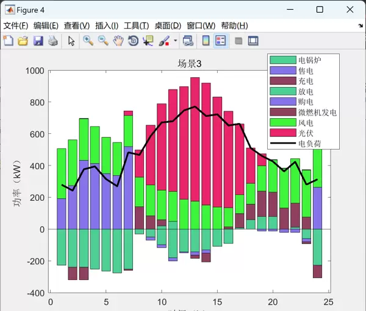Viewport: 366px width, 311px height.
Task: Open the 文件(F) menu
Action: [16, 26]
